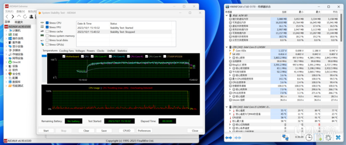This screenshot has height=145, width=346.
Task: Select 性能测试 in AIDA64 tree
Action: 16,86
